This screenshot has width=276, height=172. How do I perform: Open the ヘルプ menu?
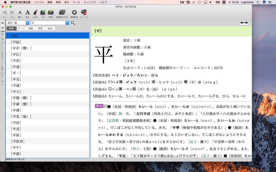(103, 2)
